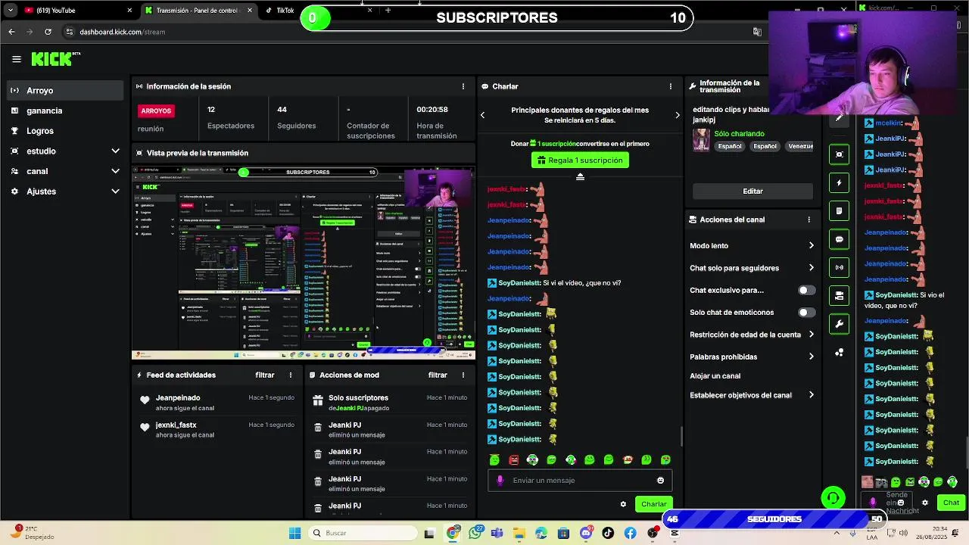Screen dimensions: 969x545
Task: Collapse the gift donors banner with arrow
Action: point(580,176)
